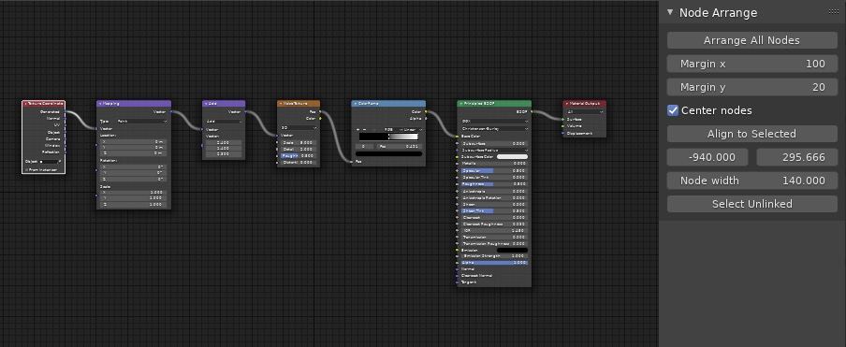Click the UV output socket of Texture Coordinate
Screen dimensions: 846x347
tap(66, 125)
